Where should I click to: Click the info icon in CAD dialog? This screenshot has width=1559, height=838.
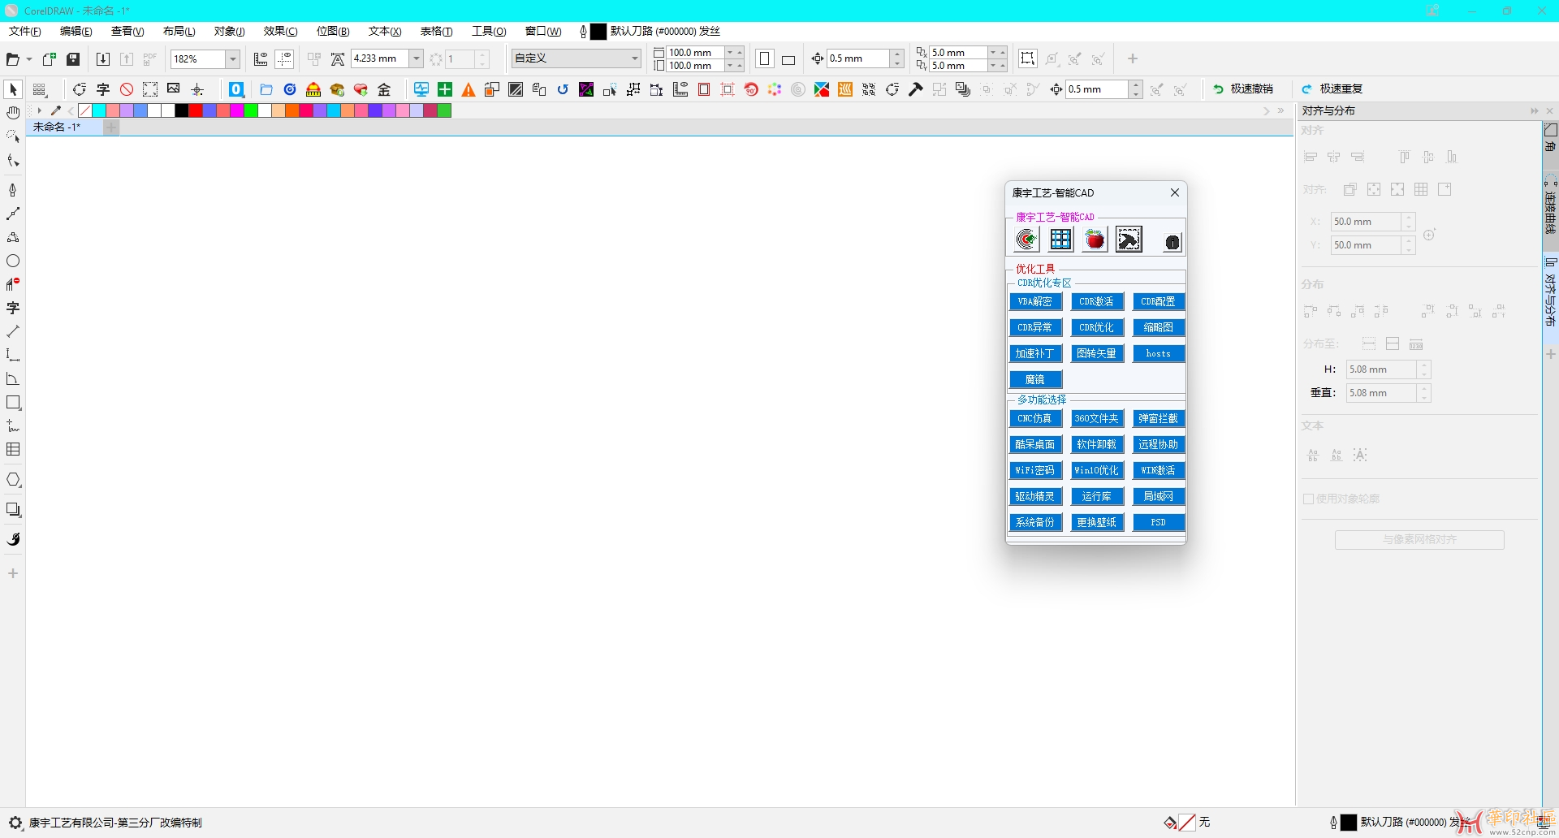1172,242
